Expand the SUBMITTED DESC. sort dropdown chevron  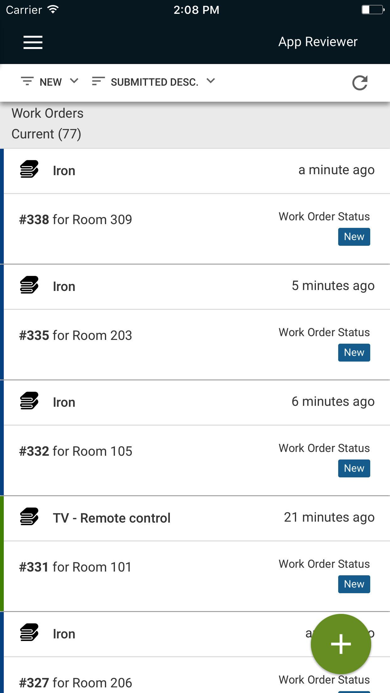(211, 81)
